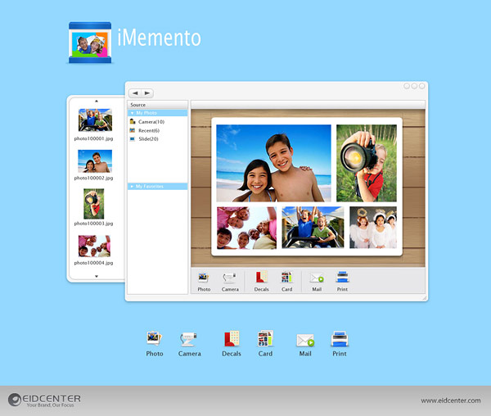The height and width of the screenshot is (416, 491).
Task: Open the Card tool in the app toolbar
Action: [287, 278]
